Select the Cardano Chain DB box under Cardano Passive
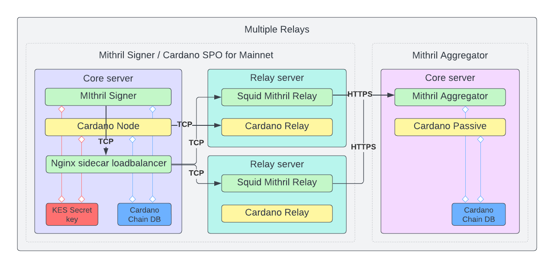 [479, 214]
